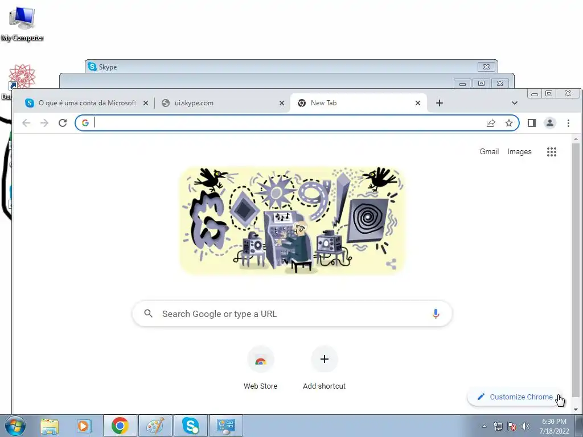Viewport: 583px width, 437px height.
Task: Click the Chrome taskbar icon
Action: pyautogui.click(x=120, y=426)
